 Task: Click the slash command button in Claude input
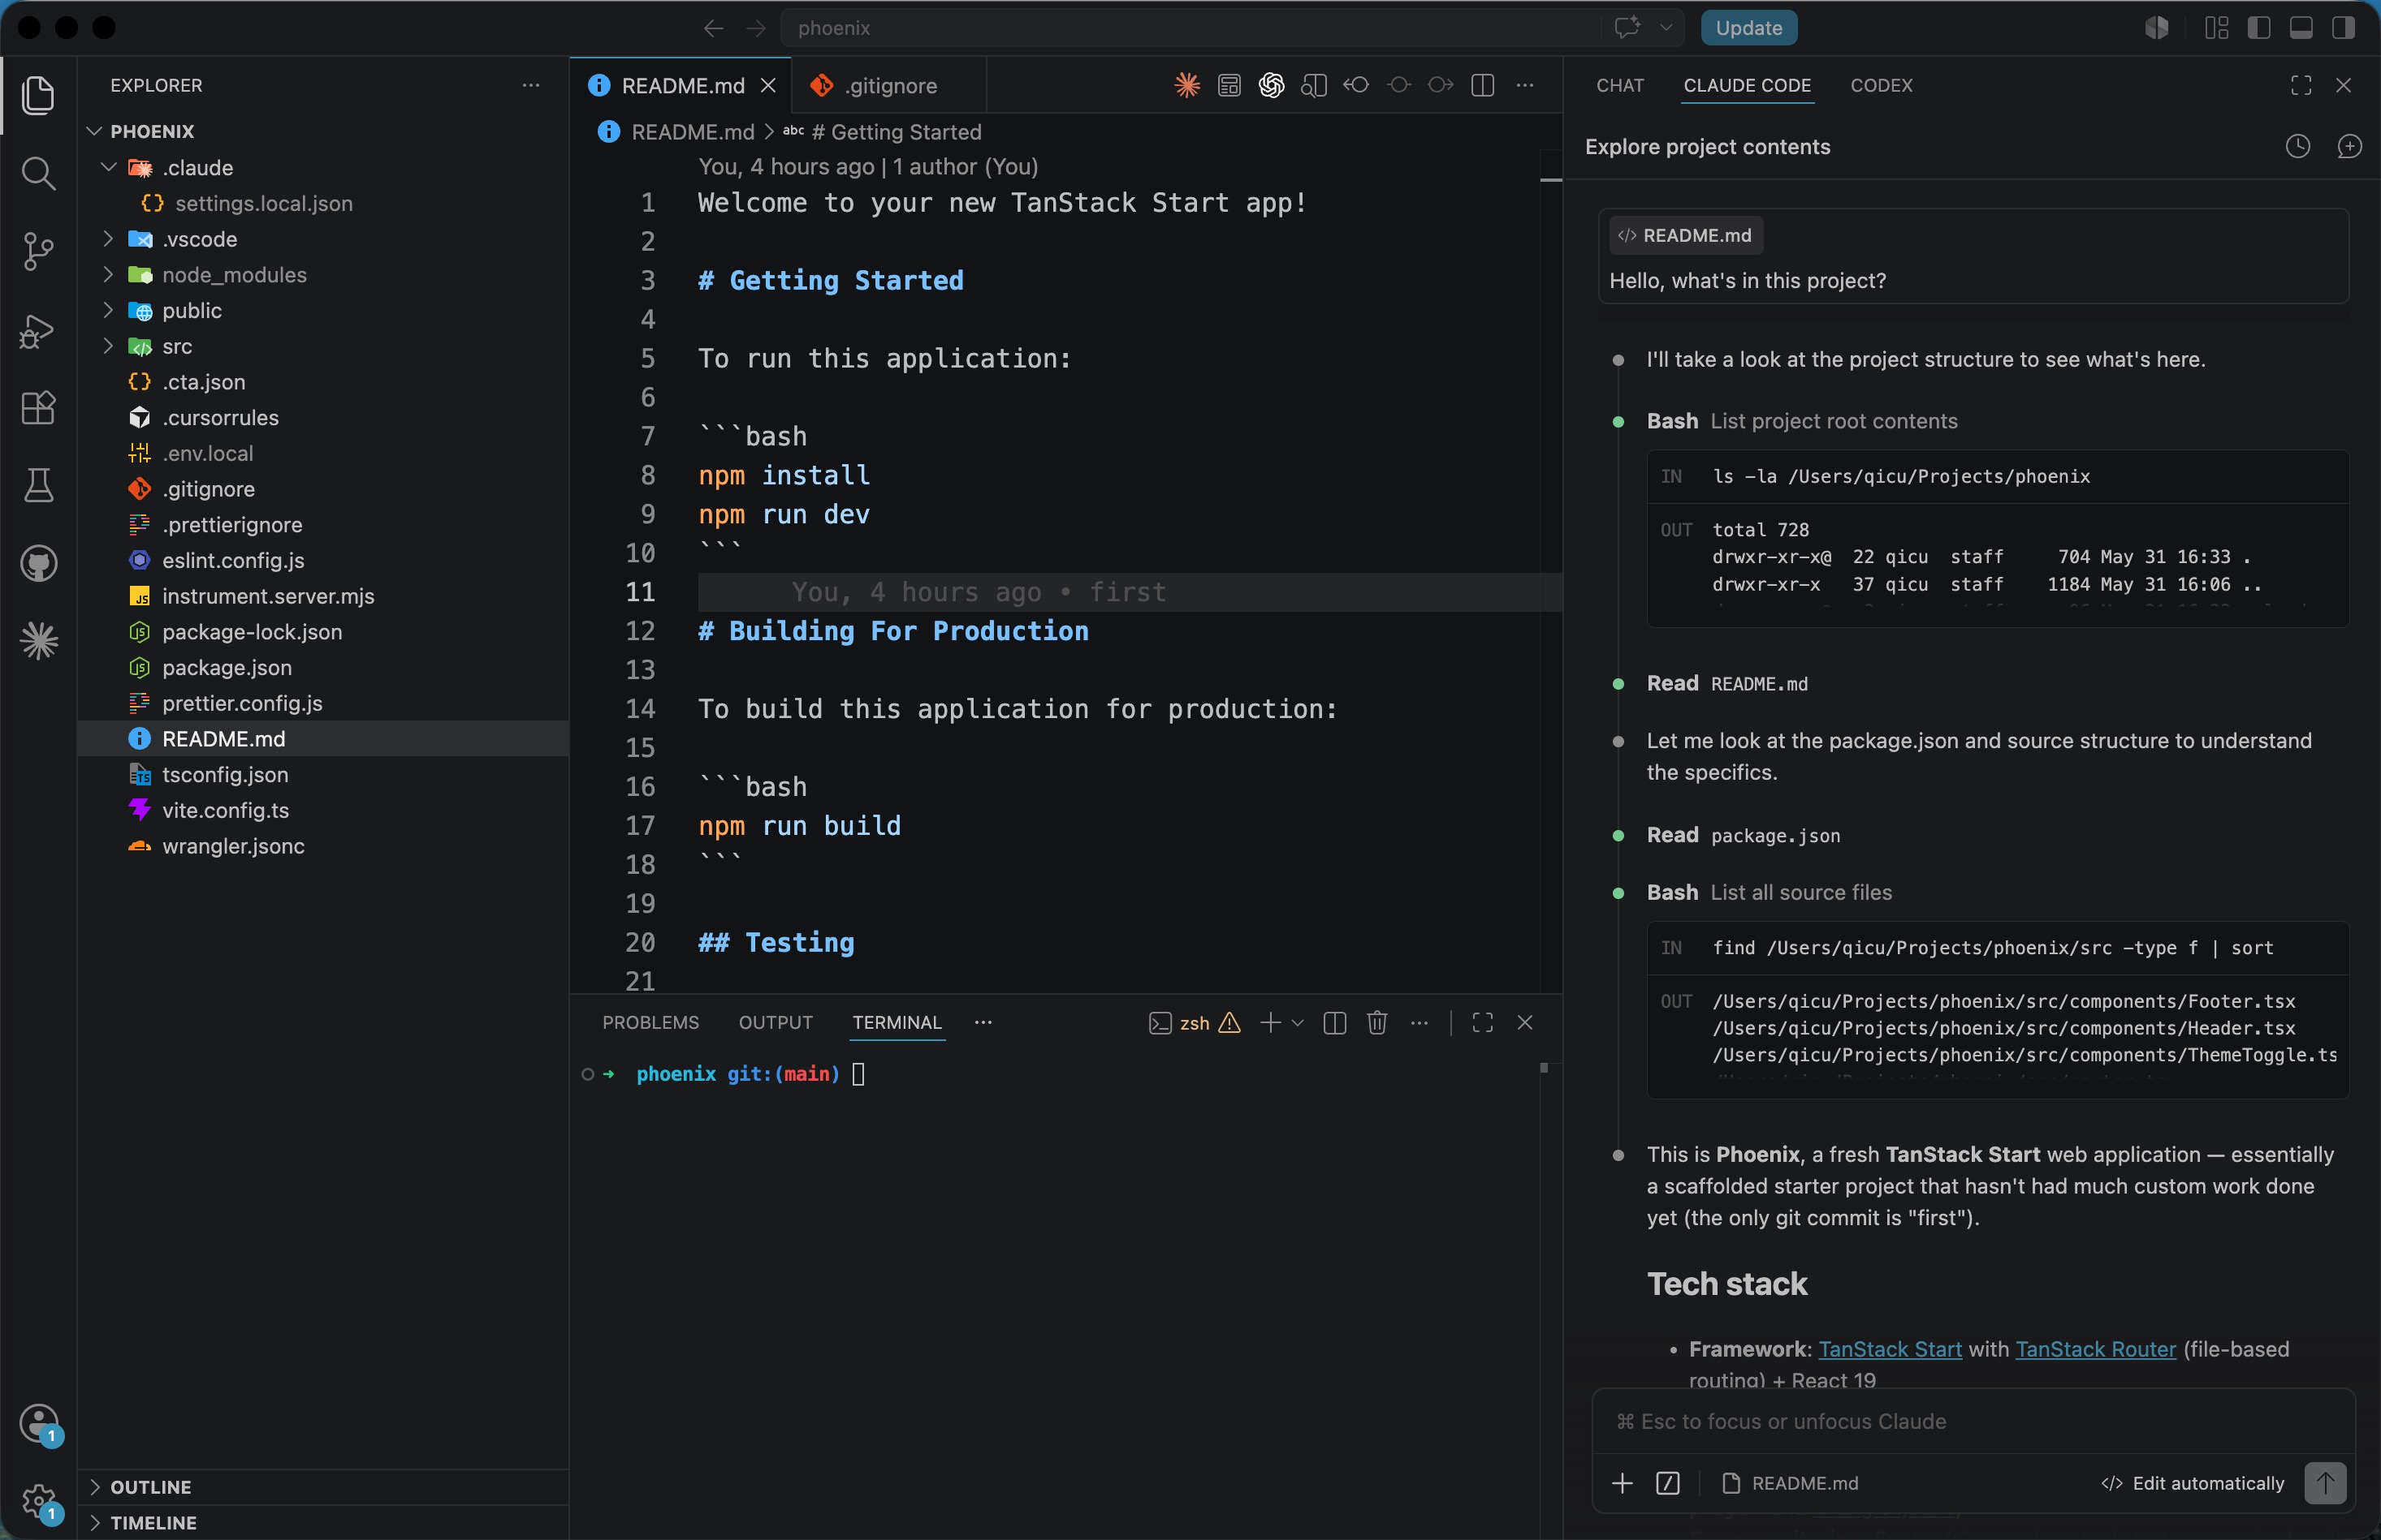click(1668, 1483)
